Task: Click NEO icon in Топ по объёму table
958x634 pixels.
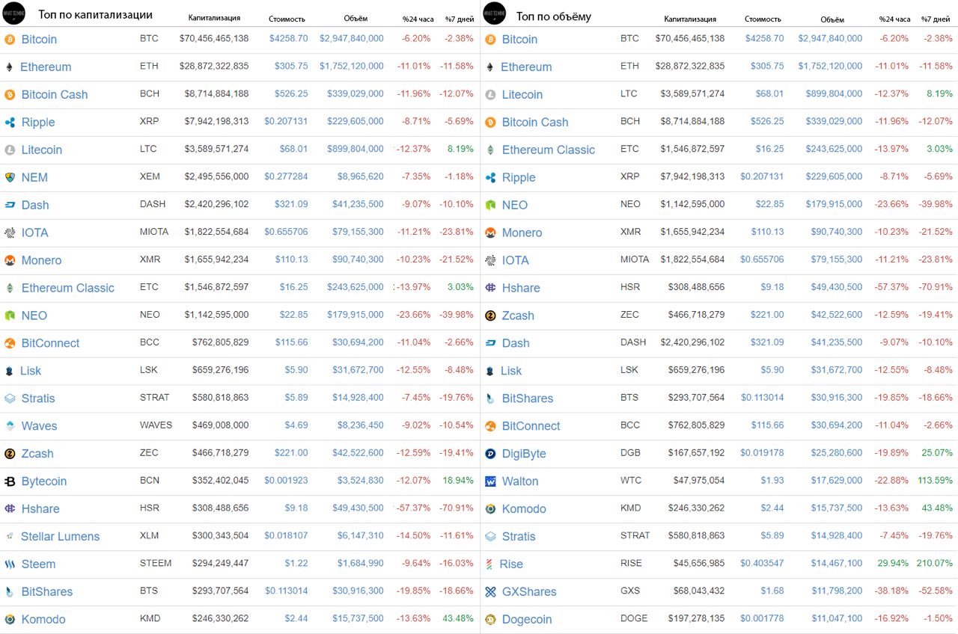Action: coord(490,205)
